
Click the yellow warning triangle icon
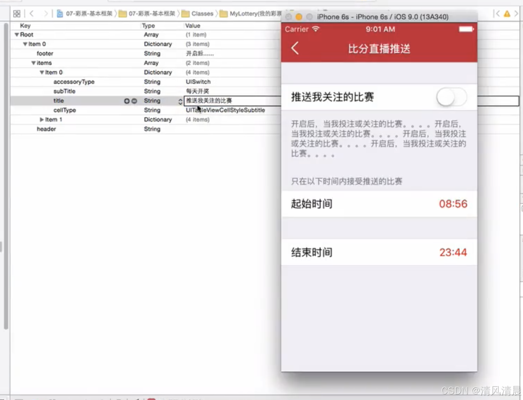pos(507,14)
